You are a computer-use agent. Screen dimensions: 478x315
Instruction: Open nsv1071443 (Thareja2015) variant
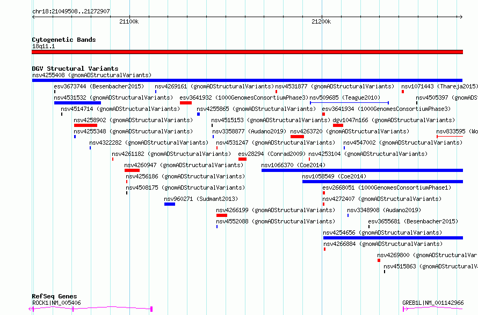439,86
